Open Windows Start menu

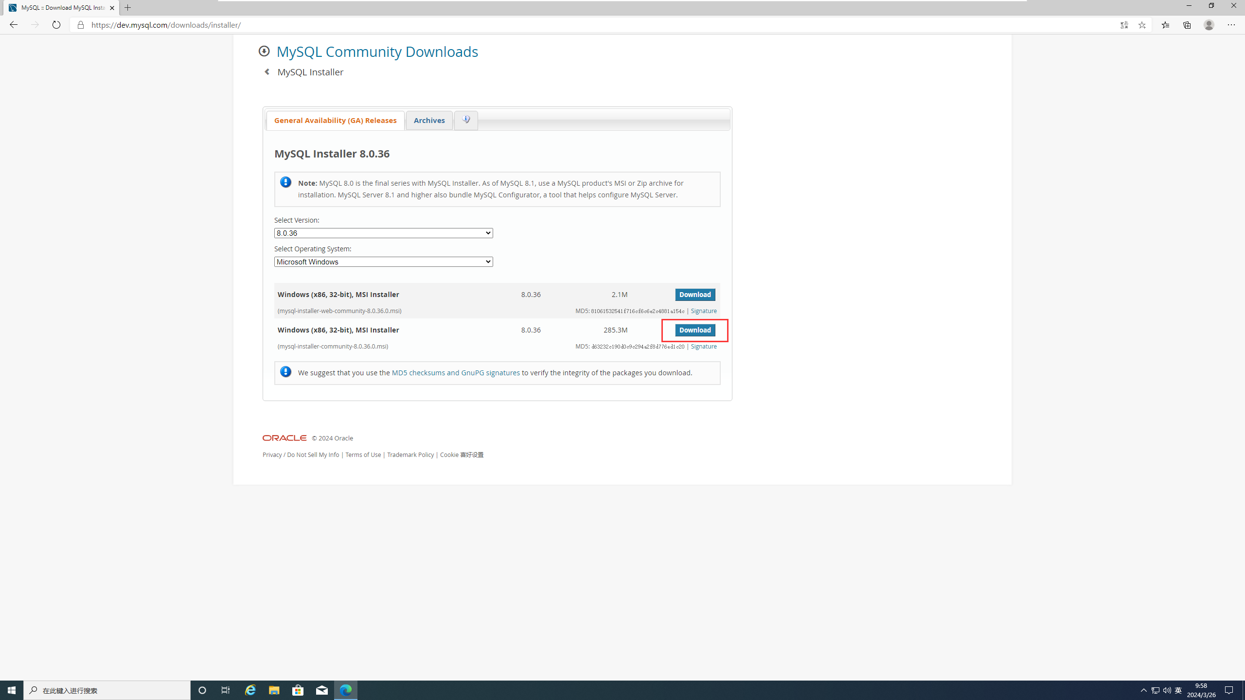(12, 690)
